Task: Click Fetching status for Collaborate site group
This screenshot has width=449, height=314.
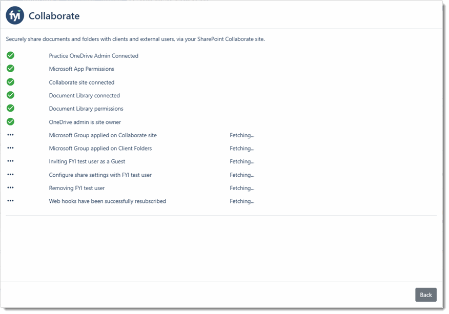Action: coord(242,135)
